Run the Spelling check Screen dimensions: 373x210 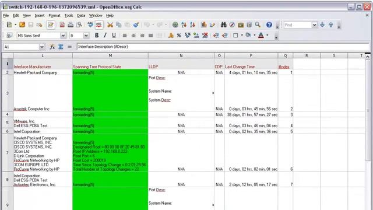tap(90, 24)
